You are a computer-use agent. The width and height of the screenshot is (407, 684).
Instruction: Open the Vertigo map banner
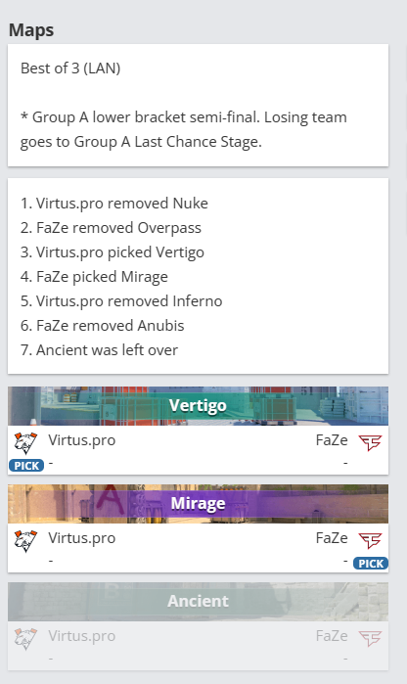[x=198, y=406]
